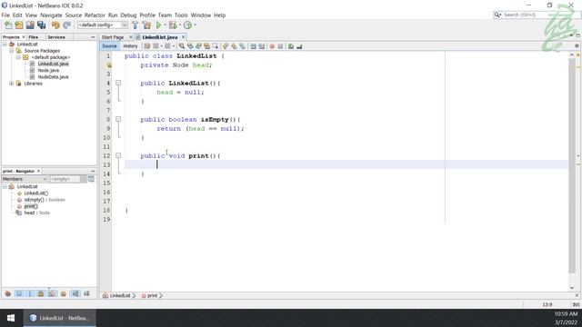
Task: Collapse the LinkedList project tree node
Action: [x=5, y=45]
